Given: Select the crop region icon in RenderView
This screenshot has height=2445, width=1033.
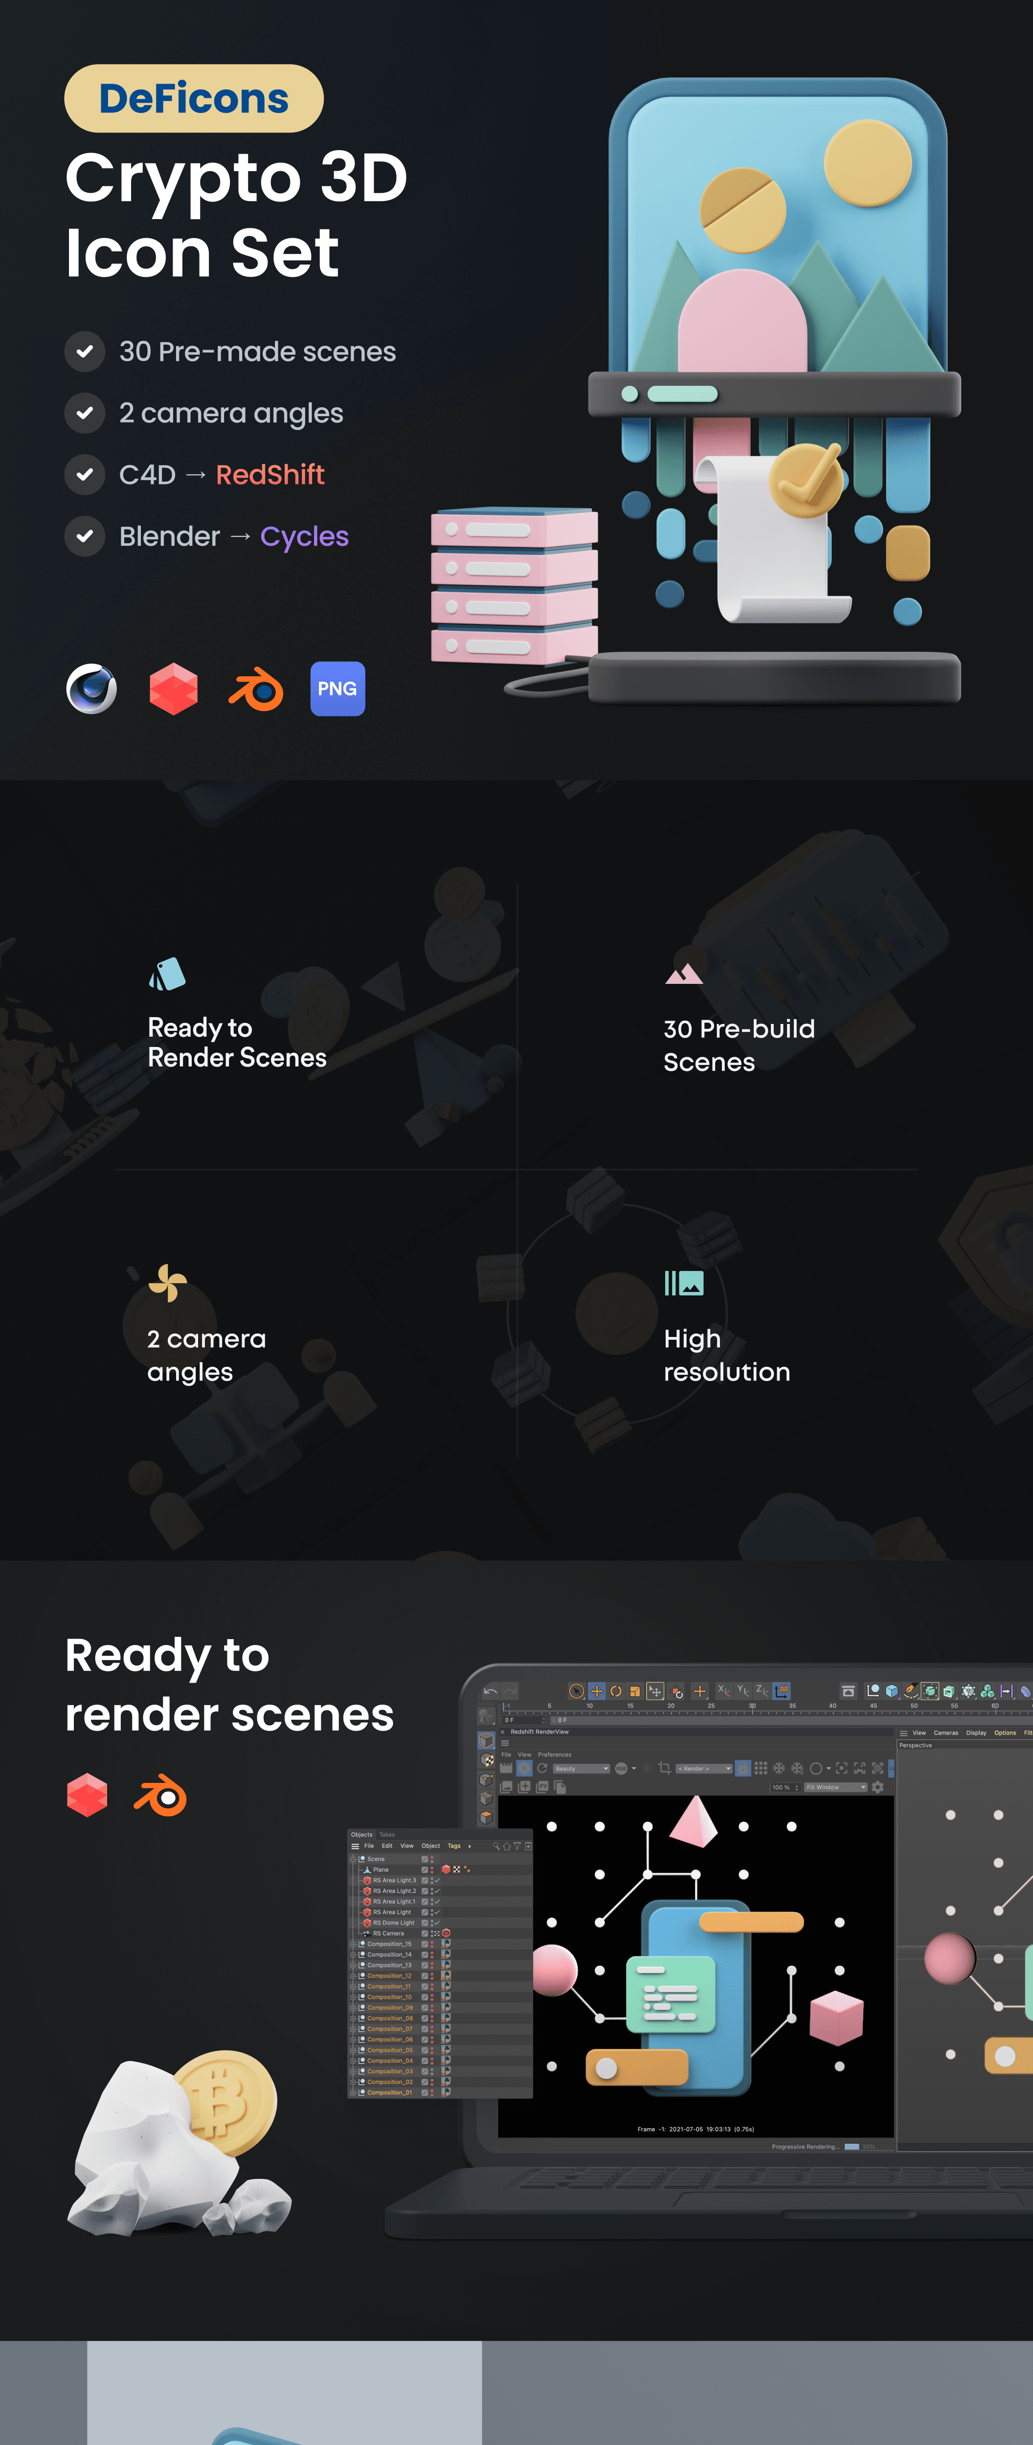Looking at the screenshot, I should (664, 1768).
